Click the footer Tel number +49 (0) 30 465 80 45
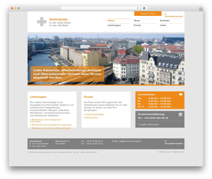212x179 pixels. pos(95,141)
